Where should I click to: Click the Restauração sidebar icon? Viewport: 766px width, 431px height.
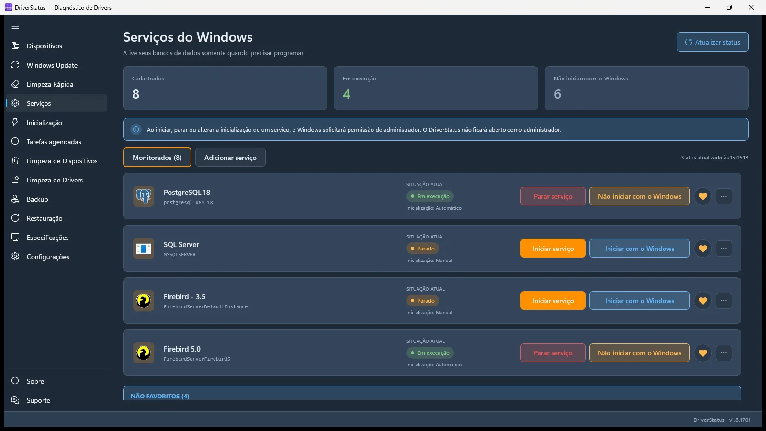15,218
